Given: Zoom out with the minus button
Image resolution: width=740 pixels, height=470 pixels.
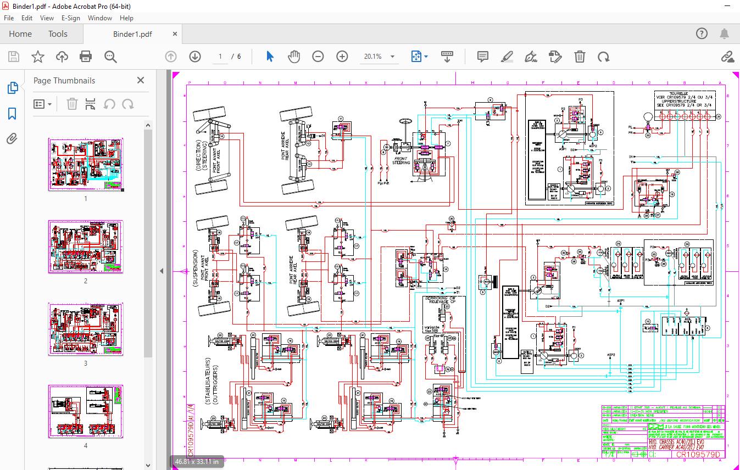Looking at the screenshot, I should 318,57.
